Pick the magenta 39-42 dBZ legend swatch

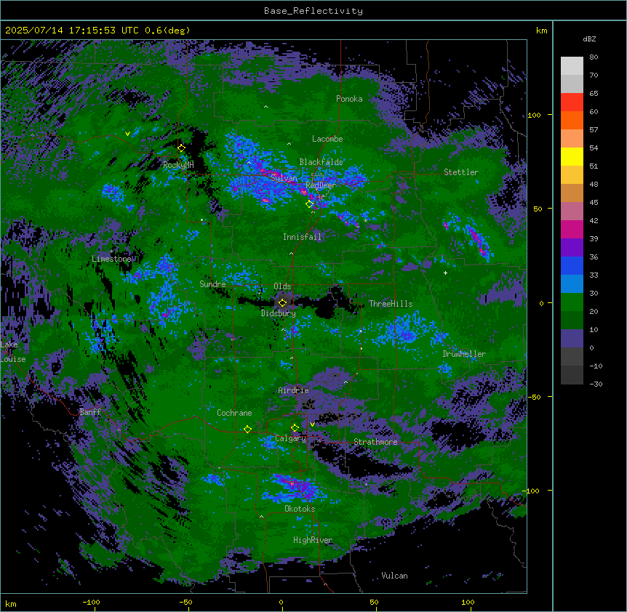point(572,229)
